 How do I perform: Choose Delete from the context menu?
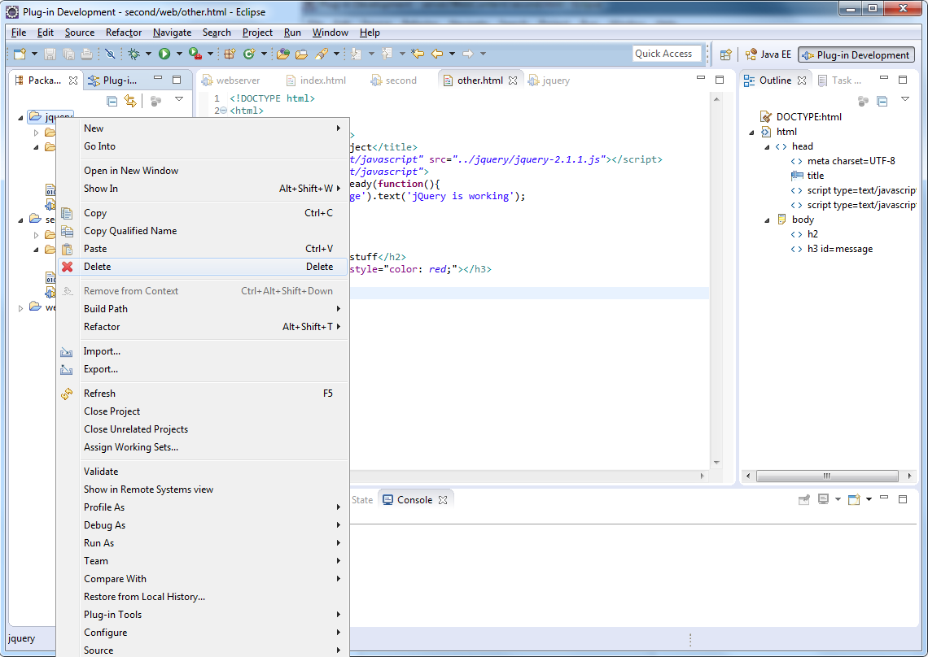point(203,267)
